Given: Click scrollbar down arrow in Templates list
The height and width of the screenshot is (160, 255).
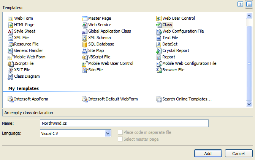Looking at the screenshot, I should click(x=249, y=104).
